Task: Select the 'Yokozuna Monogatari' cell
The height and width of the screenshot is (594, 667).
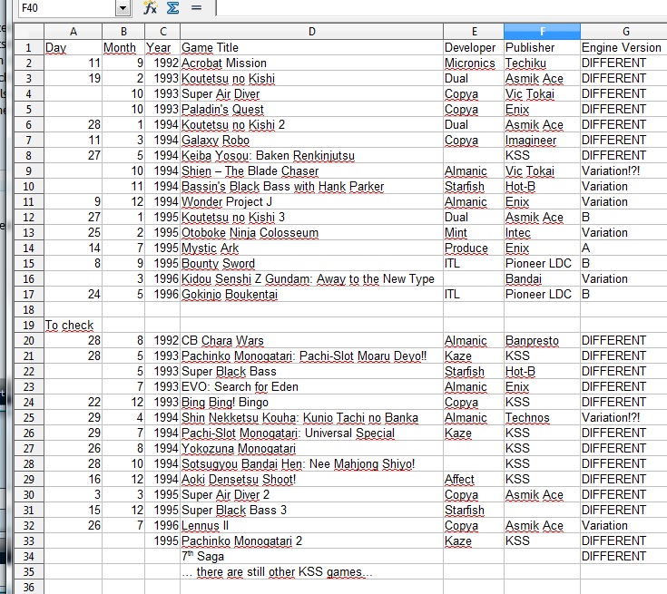Action: [312, 448]
